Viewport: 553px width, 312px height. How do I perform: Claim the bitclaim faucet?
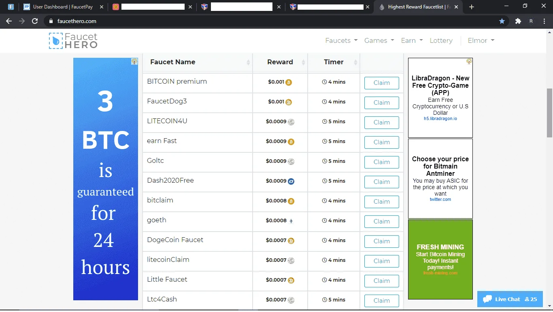coord(382,202)
